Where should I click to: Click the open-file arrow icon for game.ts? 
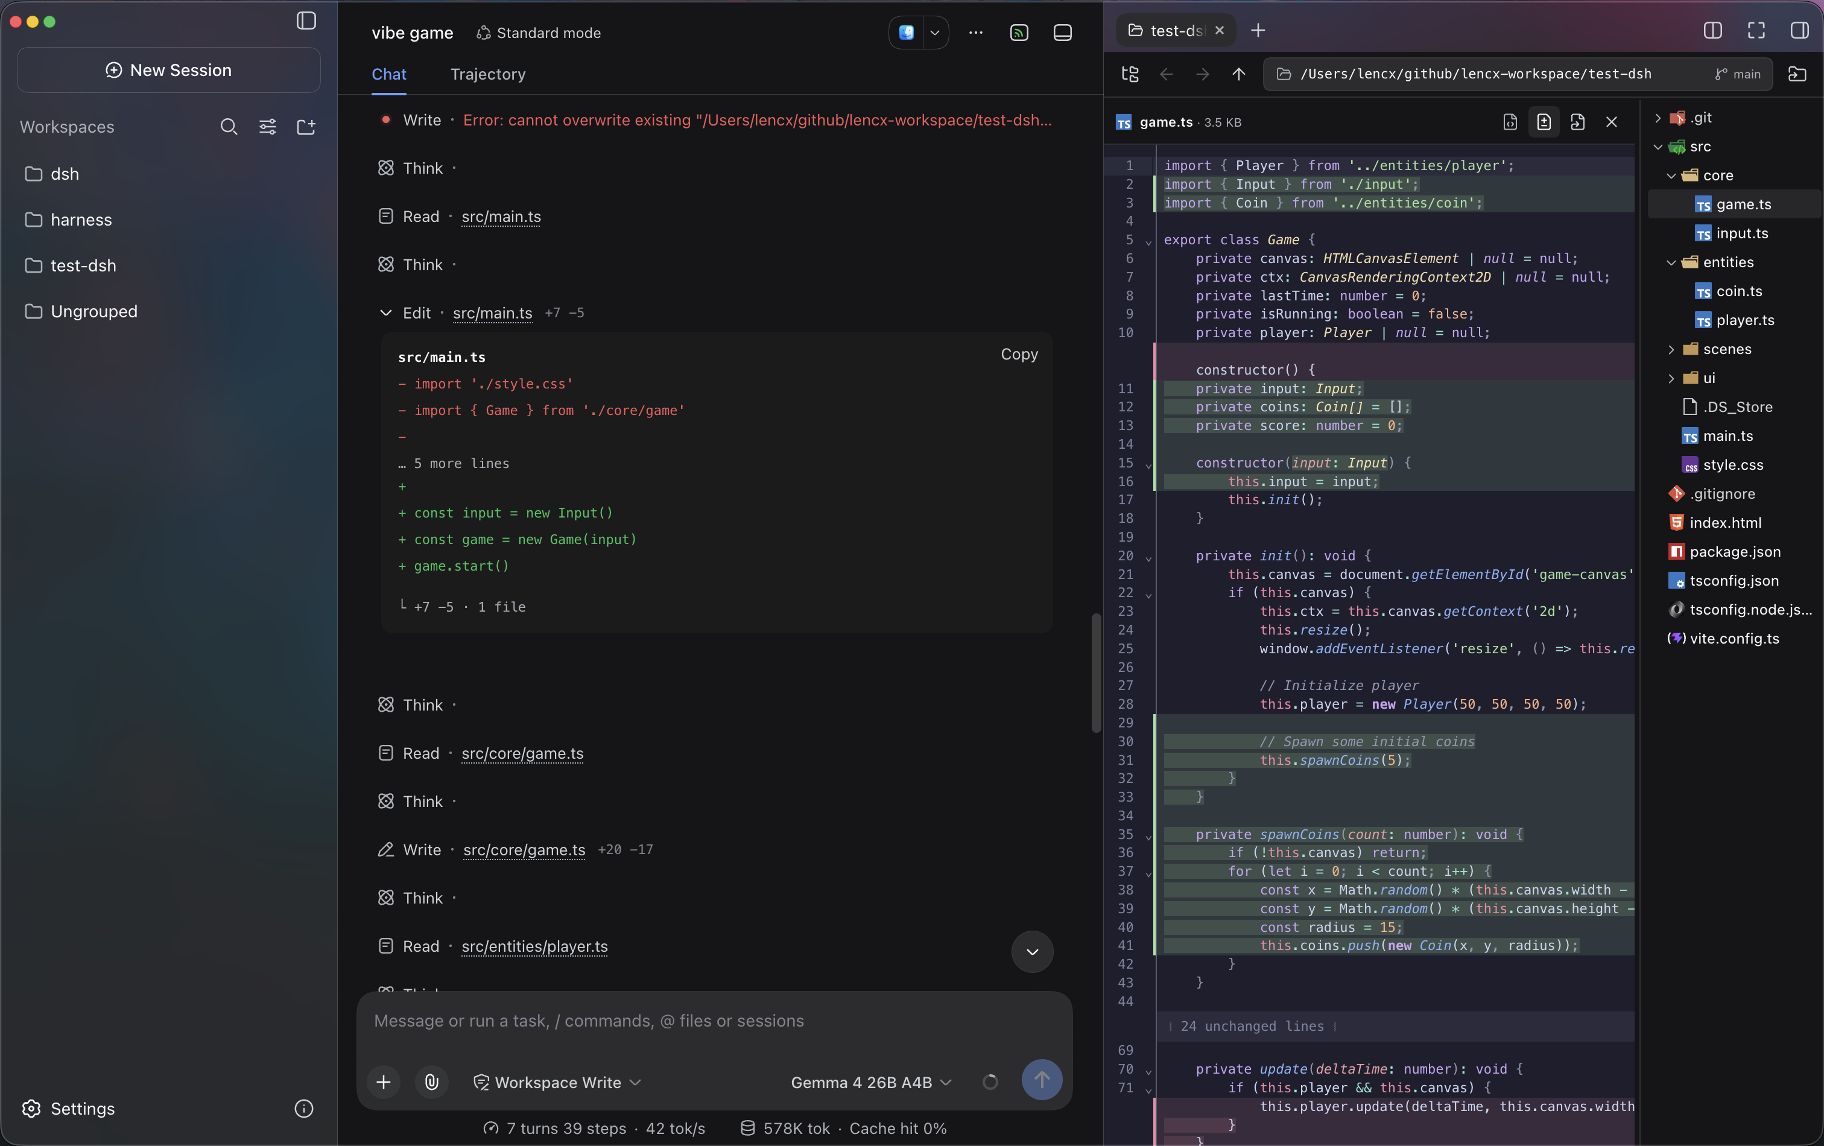[x=1578, y=122]
